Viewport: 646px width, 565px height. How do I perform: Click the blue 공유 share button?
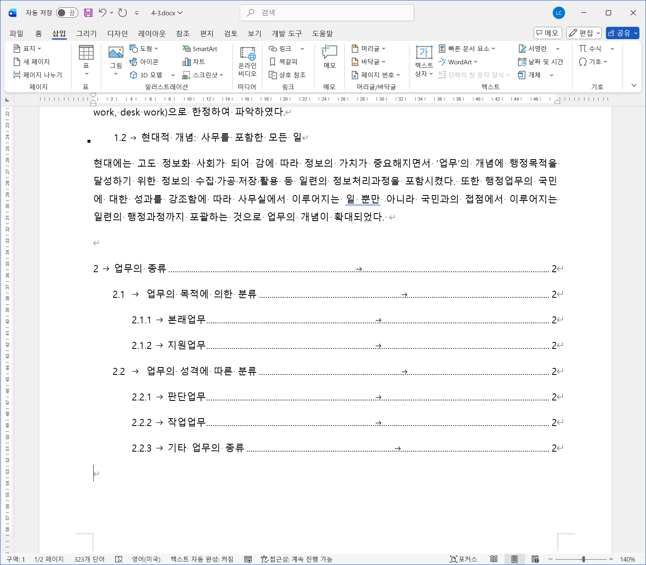(622, 33)
